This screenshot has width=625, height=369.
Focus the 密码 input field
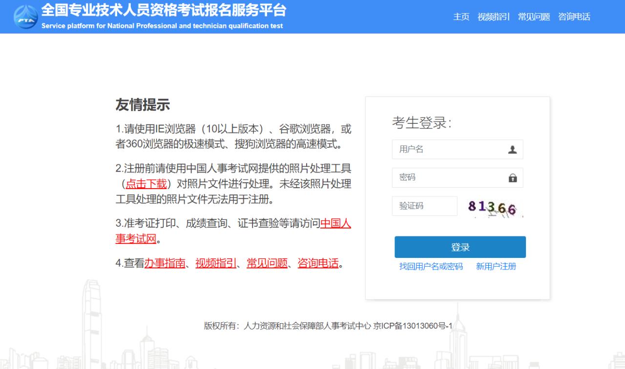point(458,177)
